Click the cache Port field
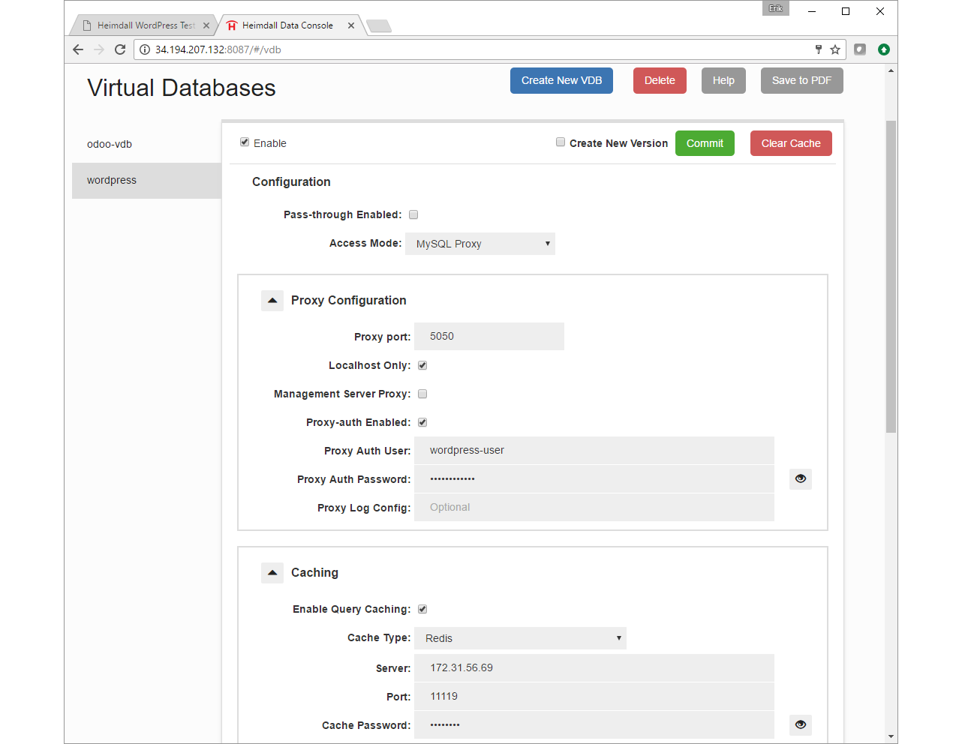962x744 pixels. click(594, 696)
